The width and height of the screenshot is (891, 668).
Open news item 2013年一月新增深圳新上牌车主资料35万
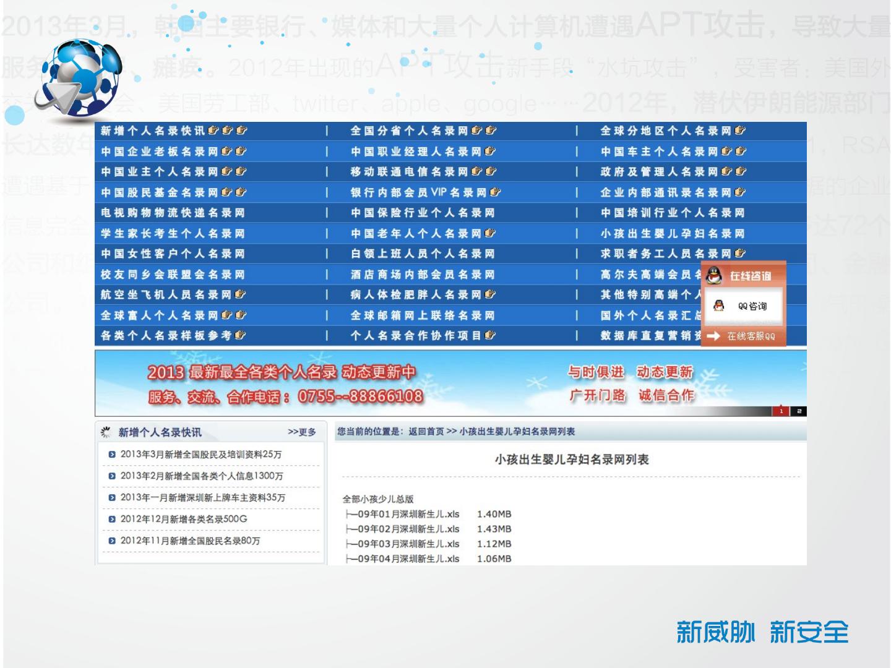coord(203,497)
